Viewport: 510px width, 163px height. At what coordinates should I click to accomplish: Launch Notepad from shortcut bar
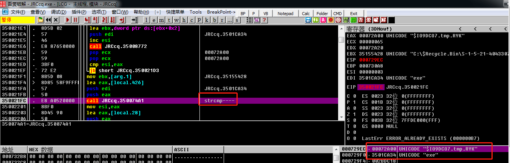pyautogui.click(x=285, y=13)
